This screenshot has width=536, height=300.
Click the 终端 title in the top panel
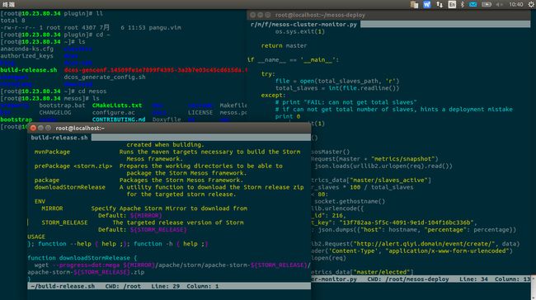coord(7,4)
